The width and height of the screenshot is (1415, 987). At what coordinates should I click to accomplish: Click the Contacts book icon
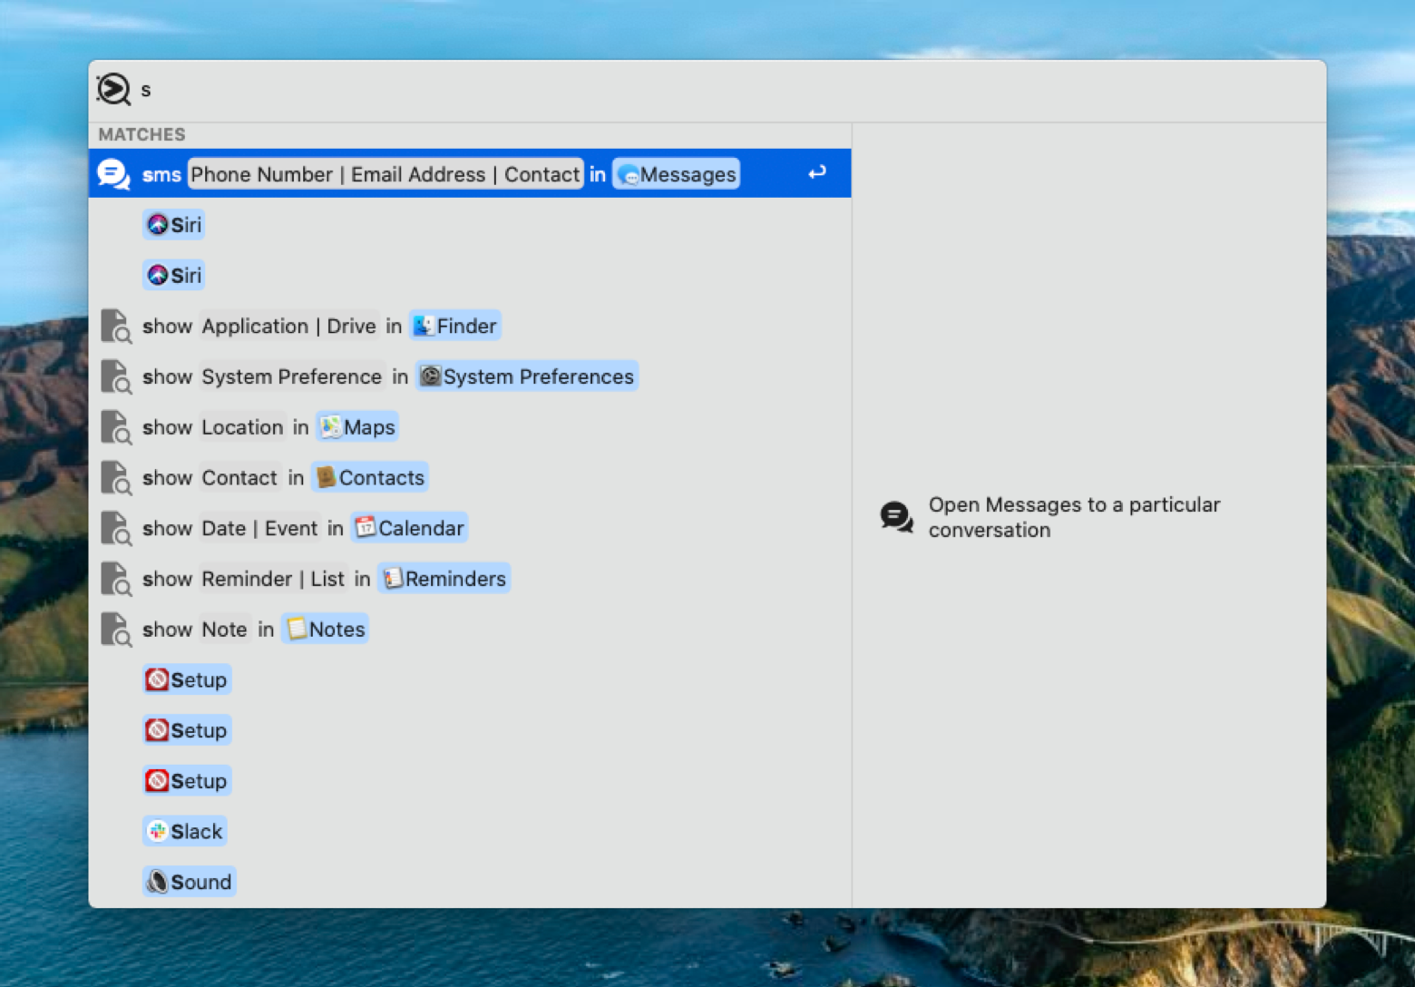click(326, 477)
